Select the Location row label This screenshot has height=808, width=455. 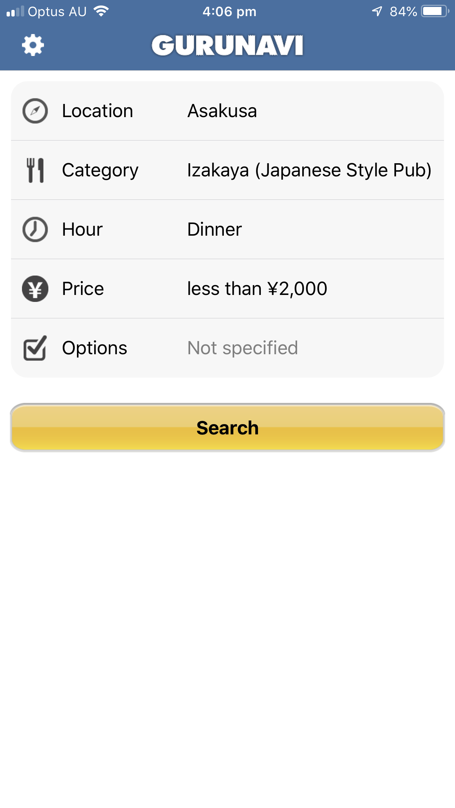(97, 111)
